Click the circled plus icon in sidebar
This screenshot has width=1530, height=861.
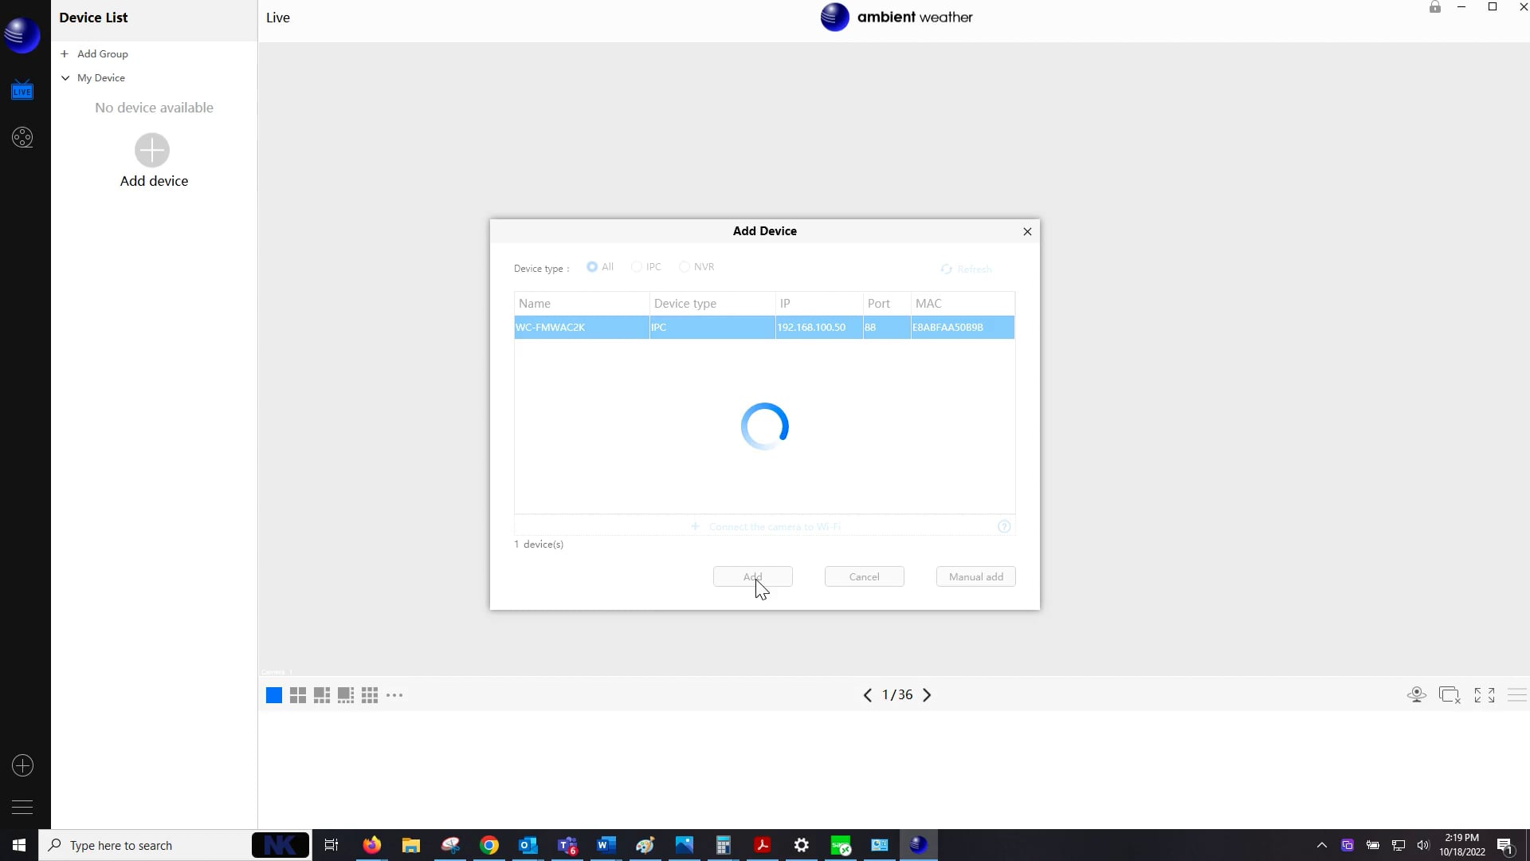tap(22, 766)
